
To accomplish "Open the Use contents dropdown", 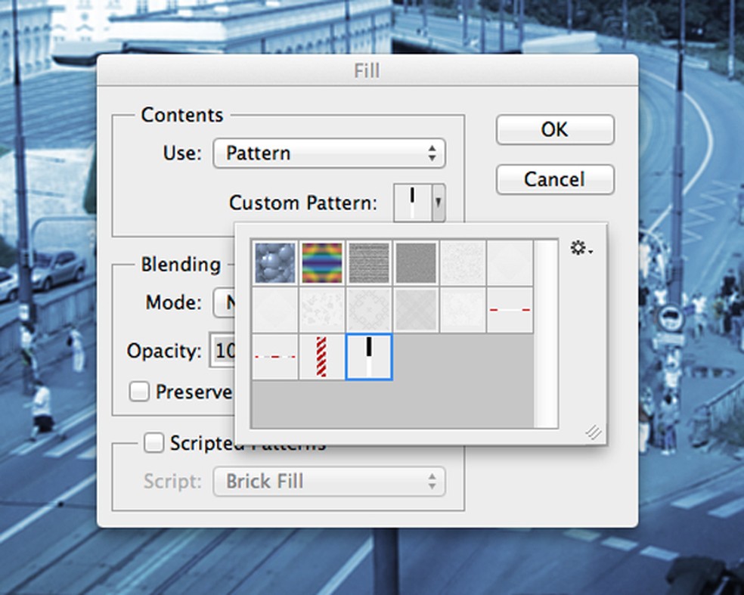I will tap(329, 153).
